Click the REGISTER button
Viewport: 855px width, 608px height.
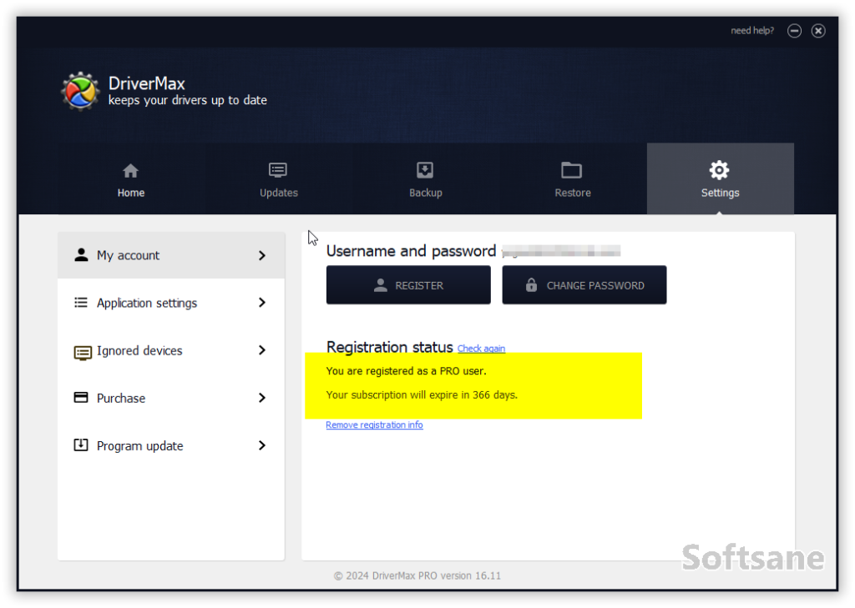click(x=408, y=285)
